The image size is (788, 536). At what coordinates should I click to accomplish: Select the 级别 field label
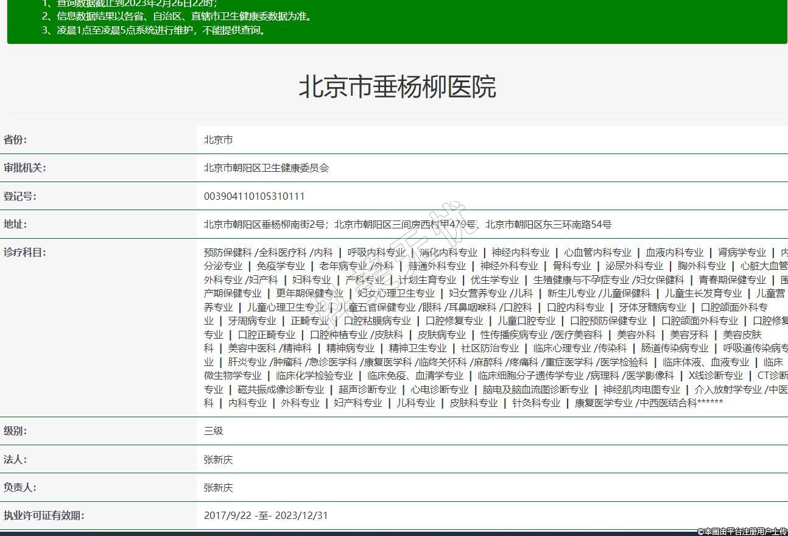coord(15,431)
